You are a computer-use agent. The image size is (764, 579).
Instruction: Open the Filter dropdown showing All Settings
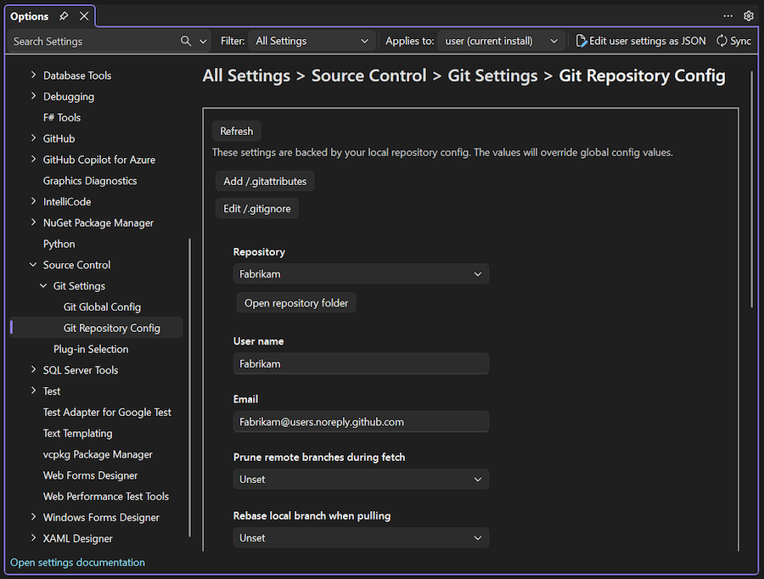(312, 40)
